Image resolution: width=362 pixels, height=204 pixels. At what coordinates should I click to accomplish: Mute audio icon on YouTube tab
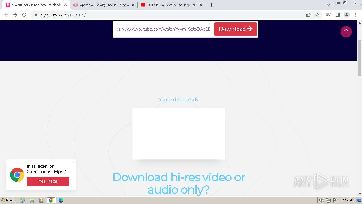[x=195, y=5]
